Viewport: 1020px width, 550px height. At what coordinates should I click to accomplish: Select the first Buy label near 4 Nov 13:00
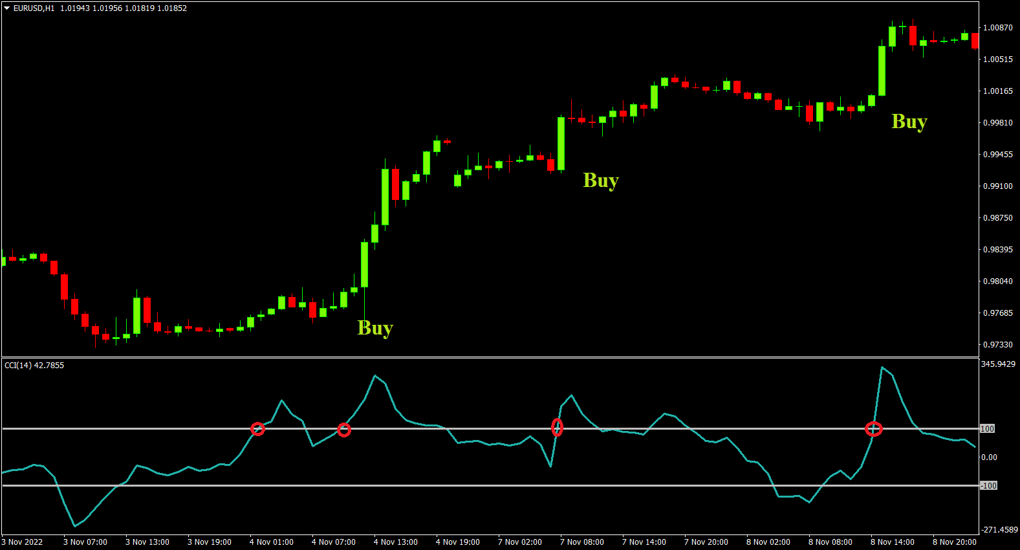tap(375, 328)
